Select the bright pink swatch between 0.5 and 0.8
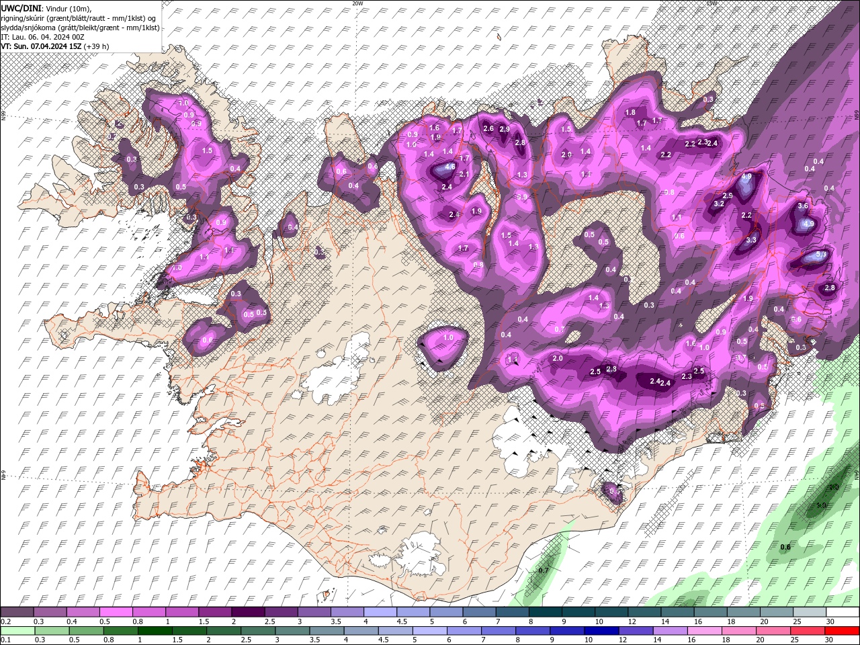This screenshot has height=645, width=860. click(116, 612)
